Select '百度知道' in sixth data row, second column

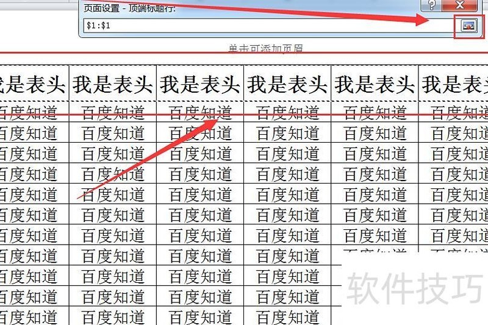coord(113,215)
